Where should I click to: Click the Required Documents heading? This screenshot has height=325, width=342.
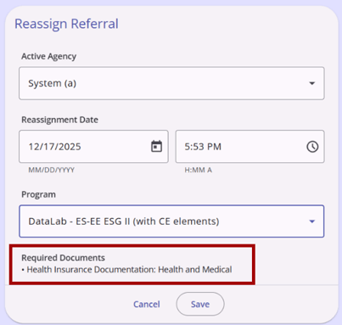pyautogui.click(x=63, y=258)
